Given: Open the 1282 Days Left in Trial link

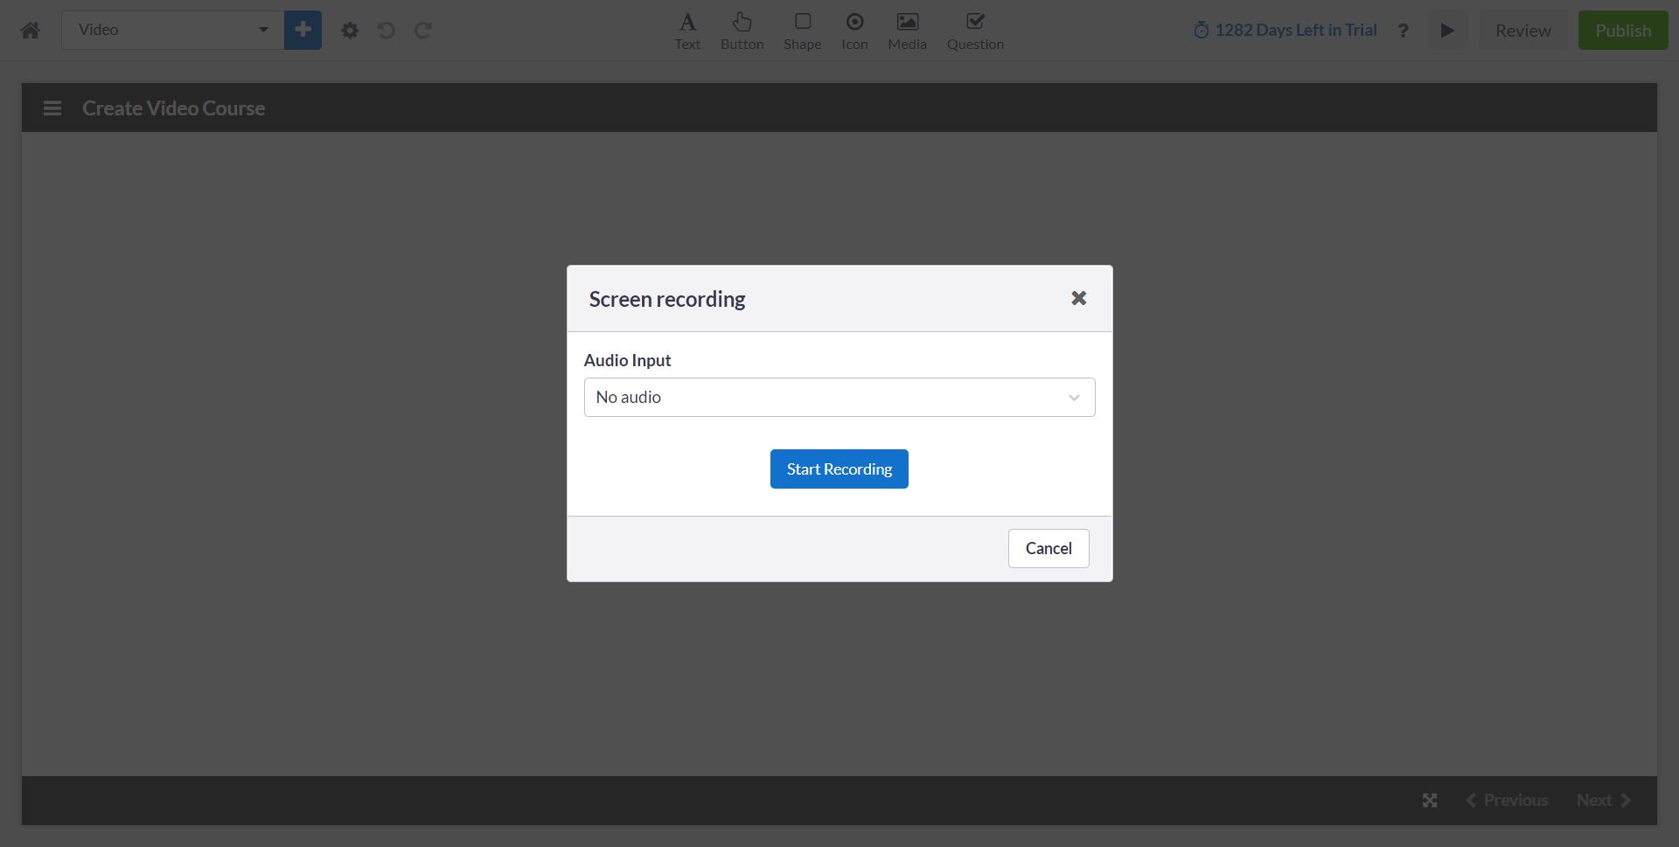Looking at the screenshot, I should pyautogui.click(x=1285, y=30).
